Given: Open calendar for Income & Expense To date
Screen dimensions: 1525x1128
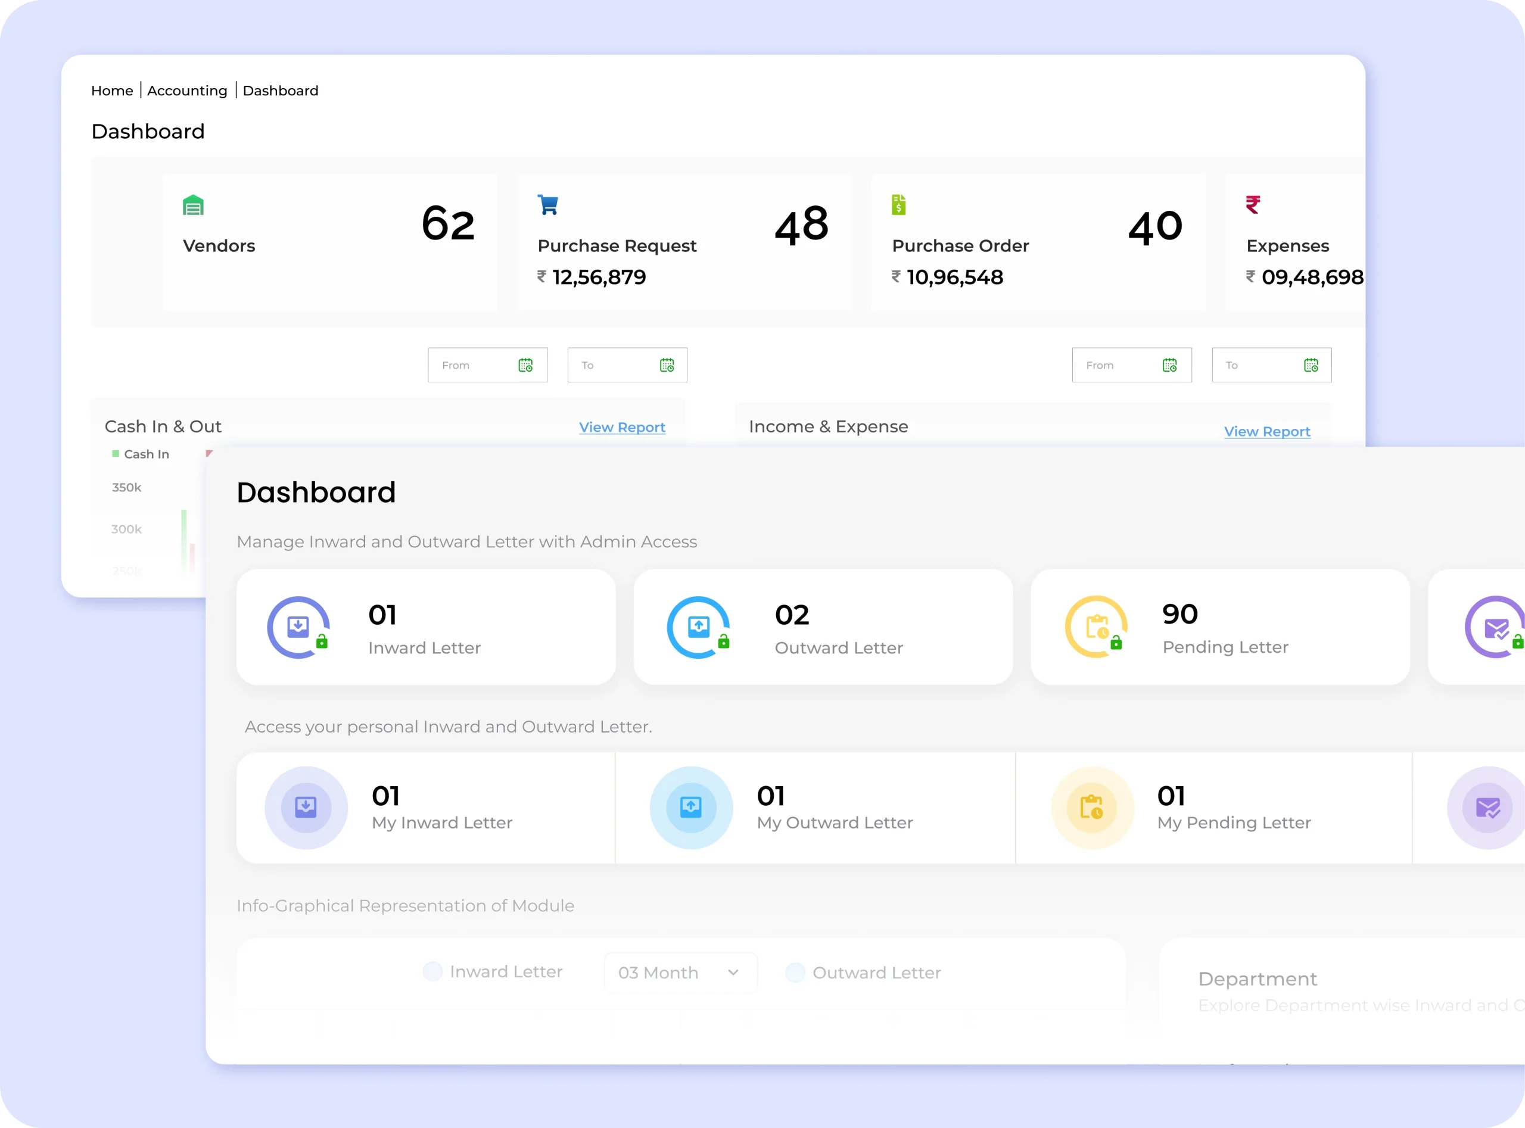Looking at the screenshot, I should pos(1311,365).
